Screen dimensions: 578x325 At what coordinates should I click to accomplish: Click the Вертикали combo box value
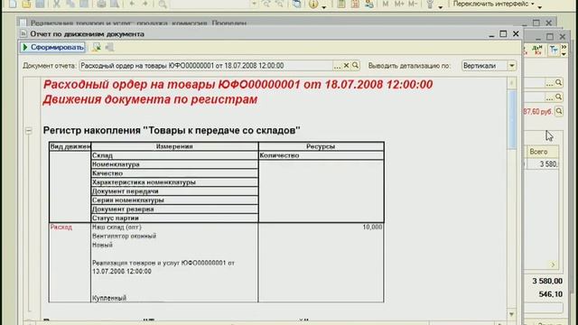(x=484, y=66)
